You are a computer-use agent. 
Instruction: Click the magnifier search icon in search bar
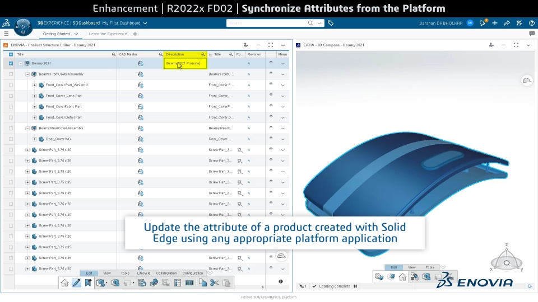click(x=310, y=23)
